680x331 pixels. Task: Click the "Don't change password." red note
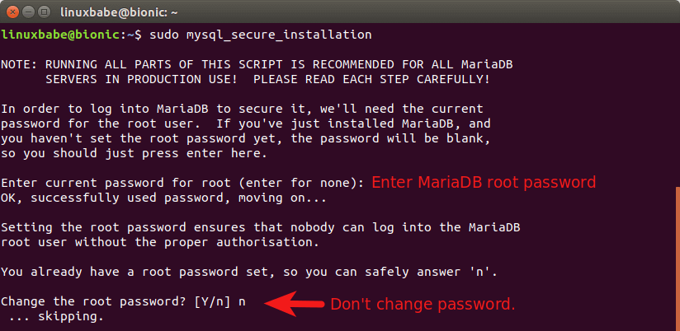click(x=423, y=304)
